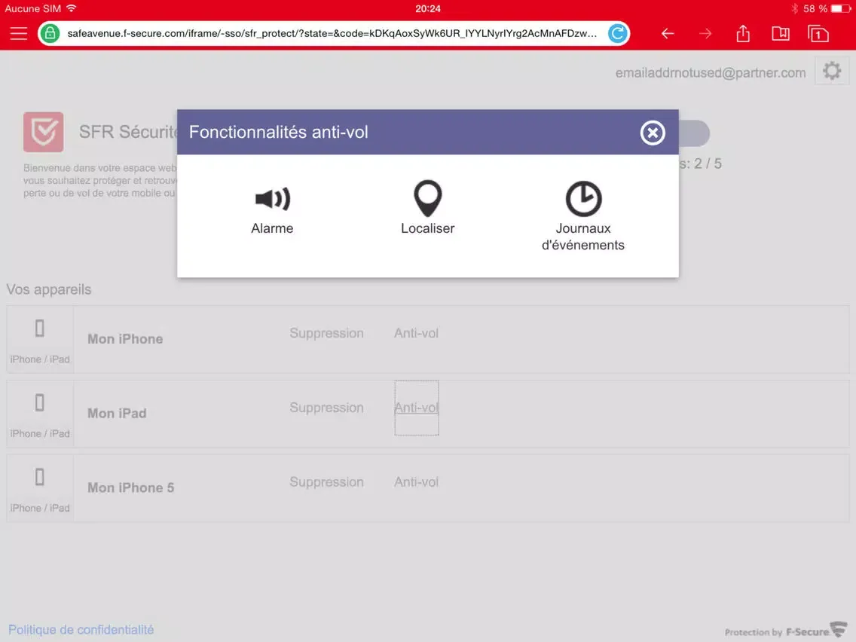Open settings gear next to the email

[831, 71]
